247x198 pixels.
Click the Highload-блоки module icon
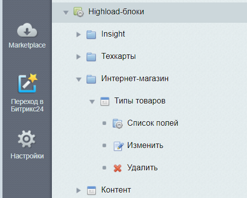79,12
